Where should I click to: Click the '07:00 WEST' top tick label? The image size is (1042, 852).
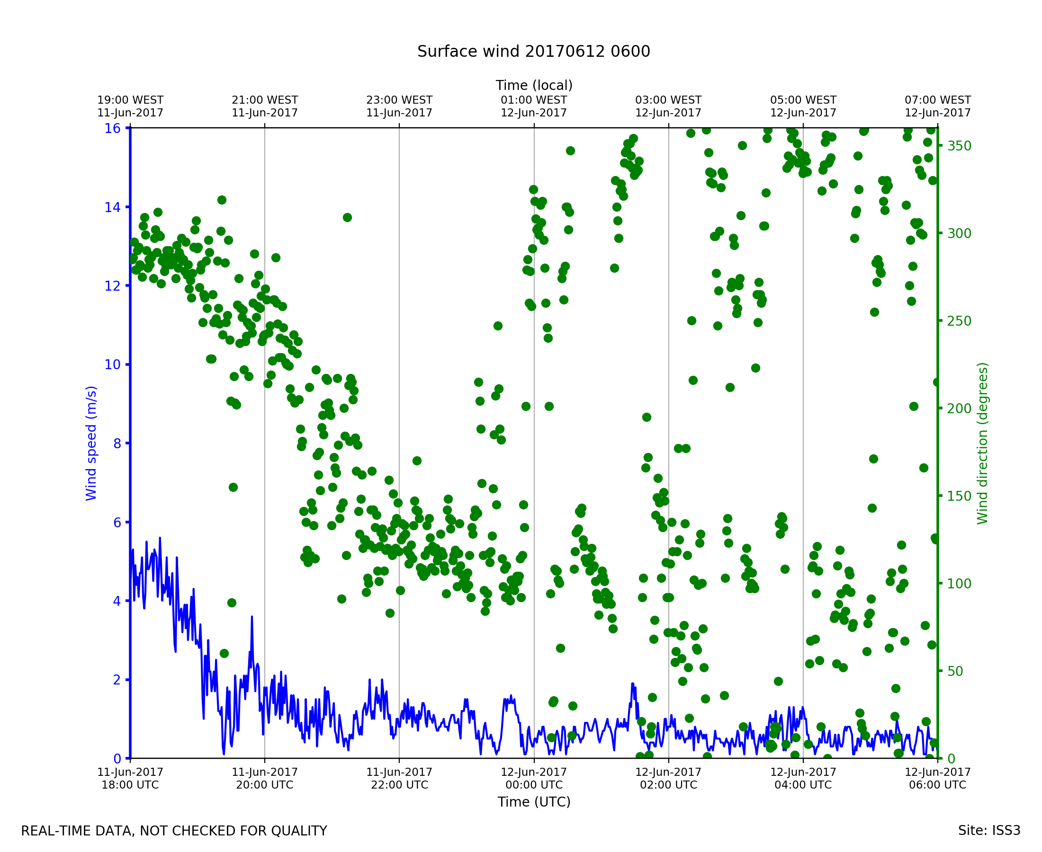(x=937, y=100)
